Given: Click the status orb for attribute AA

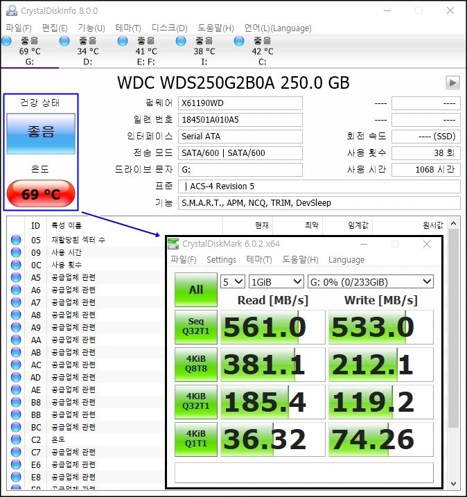Looking at the screenshot, I should [x=16, y=340].
